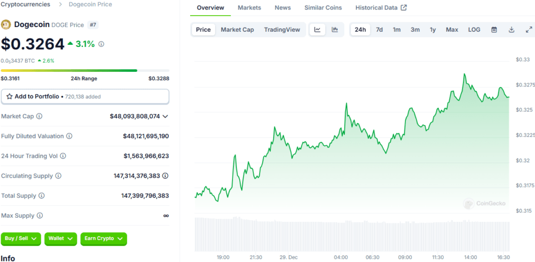Open the price change info icon beside 3.1%
535x262 pixels.
(101, 44)
